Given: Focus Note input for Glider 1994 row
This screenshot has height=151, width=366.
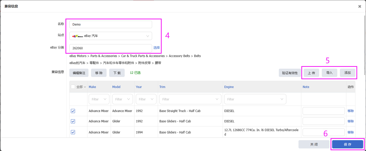Looking at the screenshot, I should click(x=324, y=132).
